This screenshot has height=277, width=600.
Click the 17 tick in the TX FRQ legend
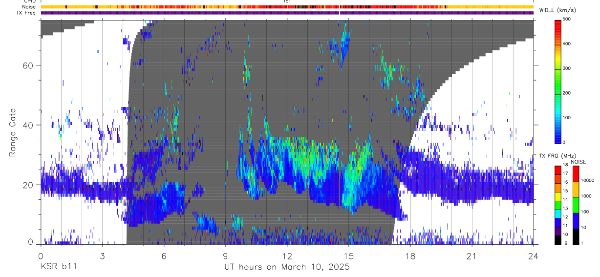tap(566, 173)
